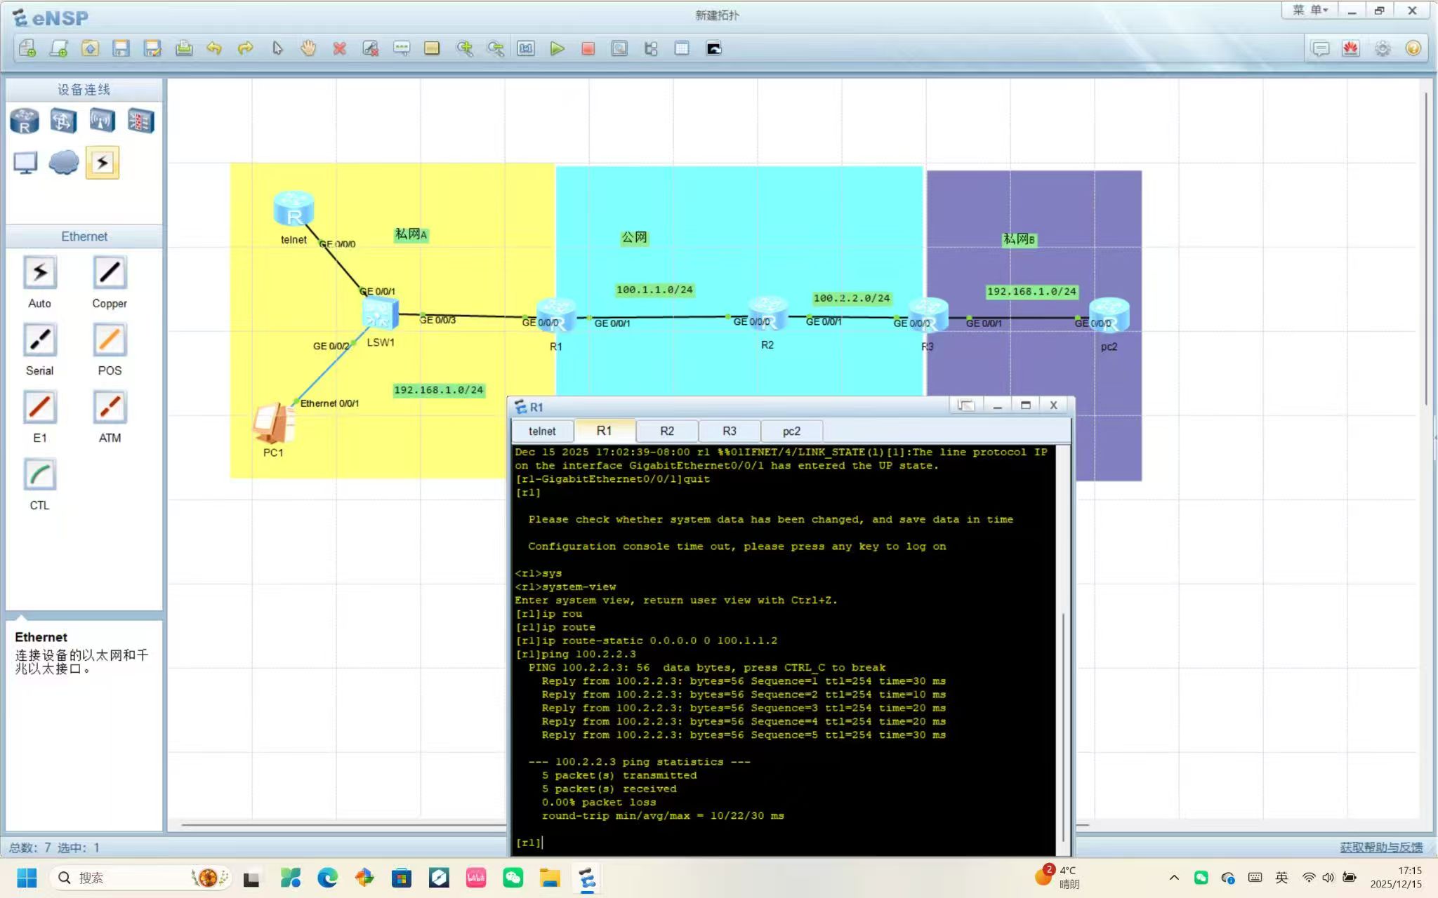Click the undo arrow icon
Viewport: 1438px width, 898px height.
coord(214,48)
